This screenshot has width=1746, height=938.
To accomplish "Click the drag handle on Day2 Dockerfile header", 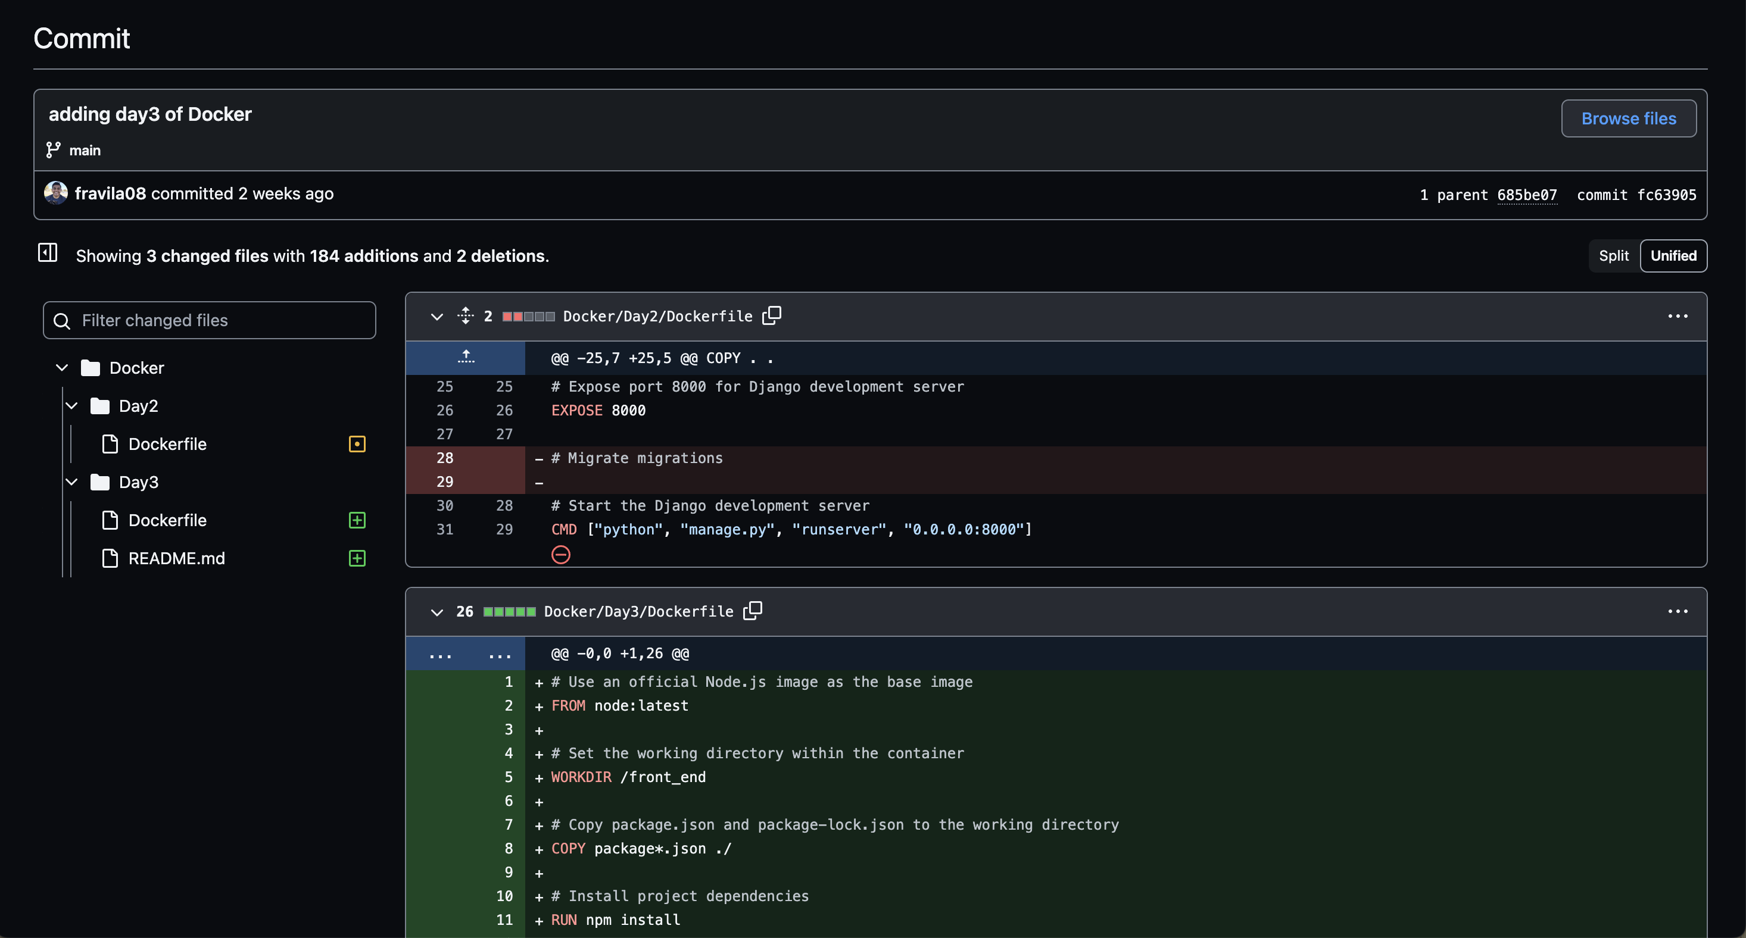I will pos(466,315).
